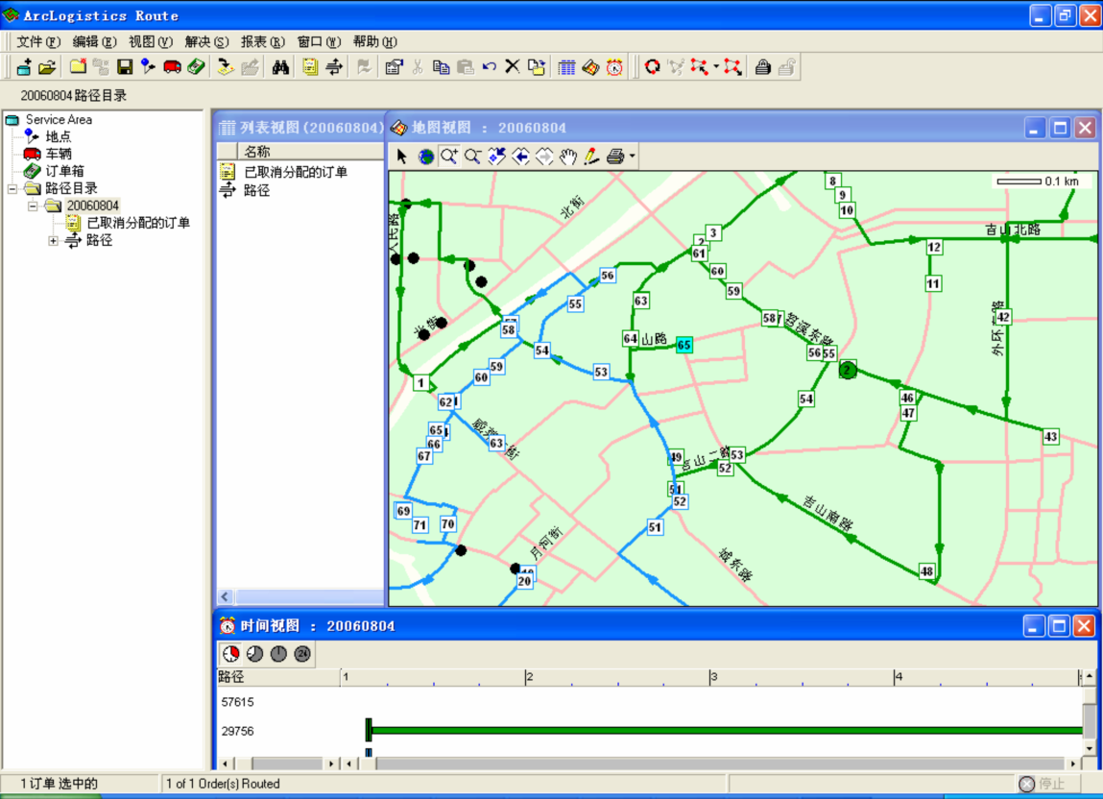Toggle the 24-hour time scale button

point(301,654)
